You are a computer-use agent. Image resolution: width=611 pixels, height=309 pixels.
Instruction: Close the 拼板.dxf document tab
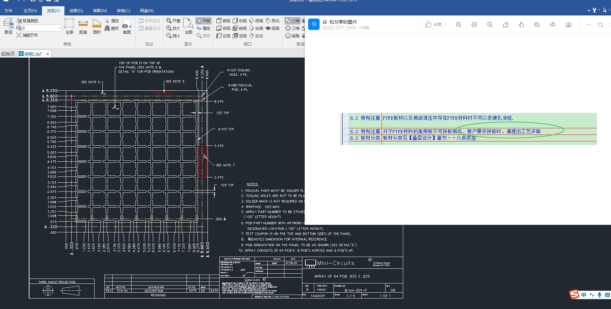coord(47,54)
